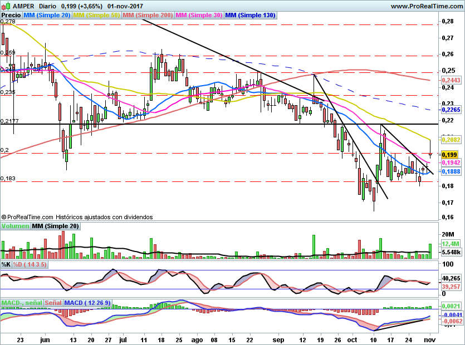Select the 0,2265 dashed average value tag
The width and height of the screenshot is (465, 345).
450,110
